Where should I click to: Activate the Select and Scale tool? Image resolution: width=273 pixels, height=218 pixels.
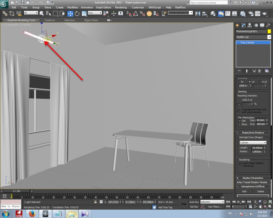(x=84, y=13)
